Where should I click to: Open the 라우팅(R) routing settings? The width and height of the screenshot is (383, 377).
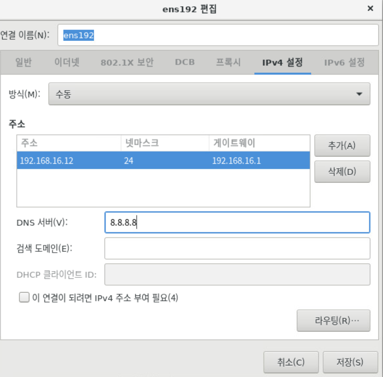[x=334, y=320]
